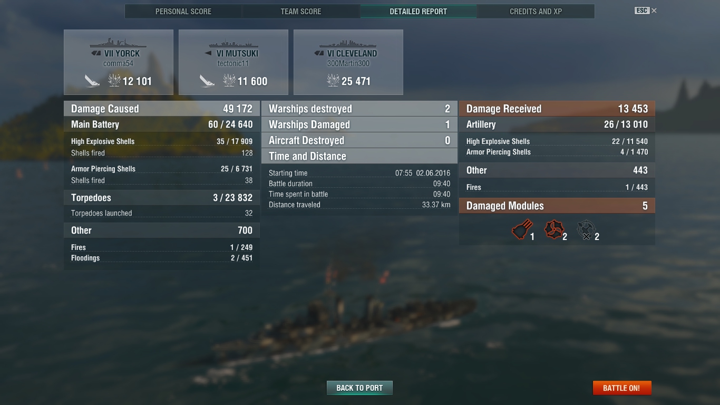Screen dimensions: 720x405
Task: Click the Mutsuki damage explosion icon
Action: [x=229, y=80]
